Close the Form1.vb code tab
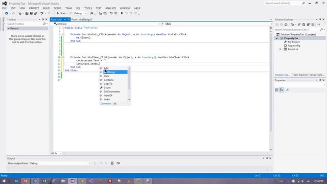327x184 pixels. (x=68, y=19)
